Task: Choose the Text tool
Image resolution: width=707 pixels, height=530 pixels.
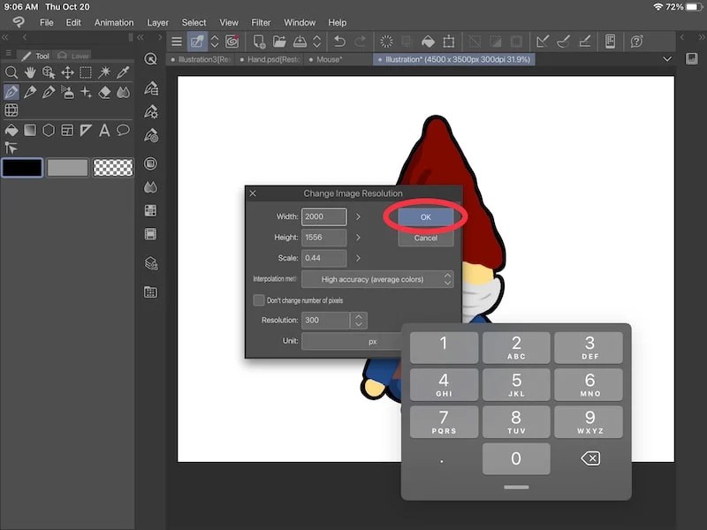Action: [105, 129]
